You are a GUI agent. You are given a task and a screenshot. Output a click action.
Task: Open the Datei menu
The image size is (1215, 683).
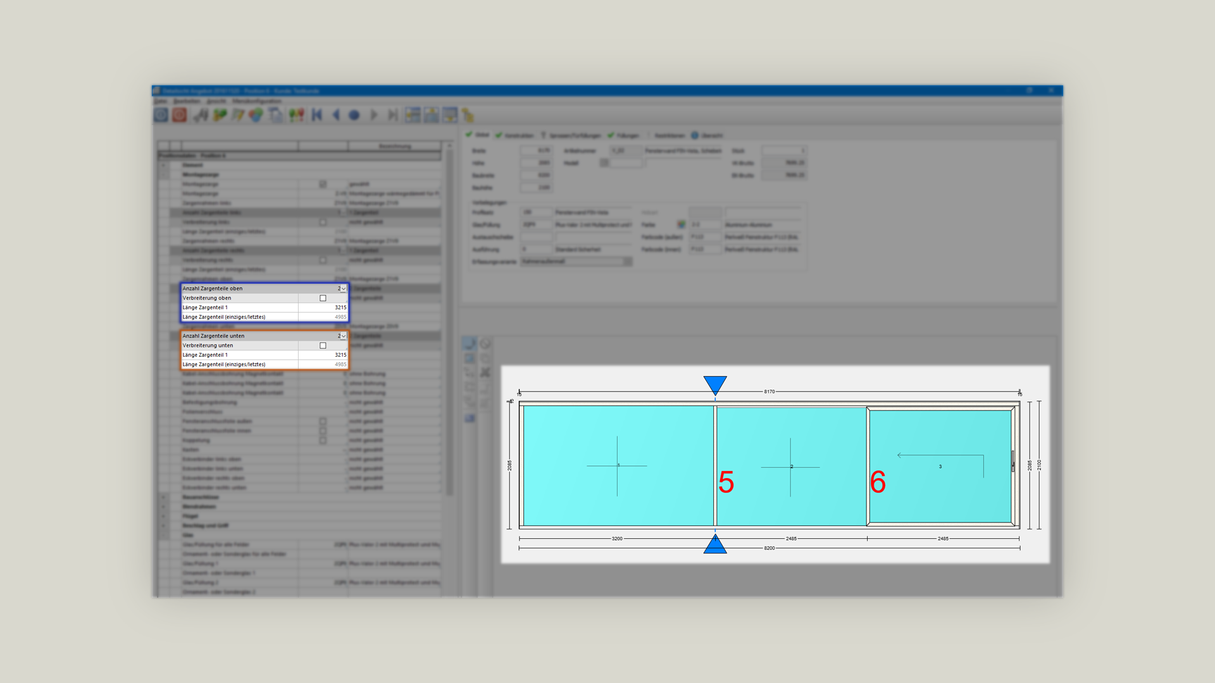pos(161,101)
